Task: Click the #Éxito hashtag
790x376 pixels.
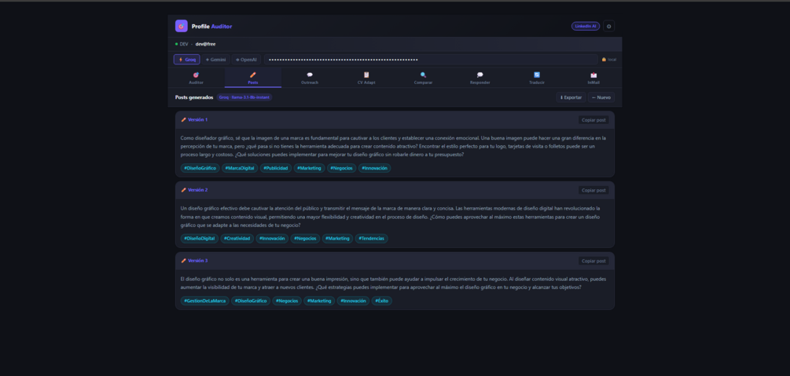Action: tap(382, 301)
